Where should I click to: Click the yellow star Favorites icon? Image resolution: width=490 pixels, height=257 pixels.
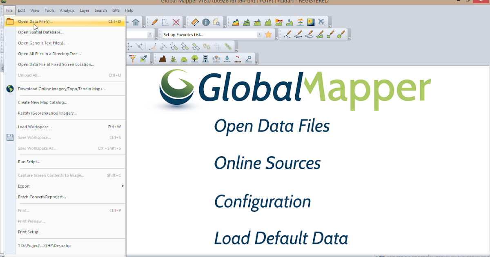pyautogui.click(x=268, y=35)
